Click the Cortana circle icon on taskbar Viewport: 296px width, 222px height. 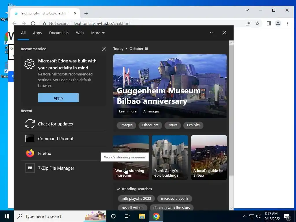point(113,216)
